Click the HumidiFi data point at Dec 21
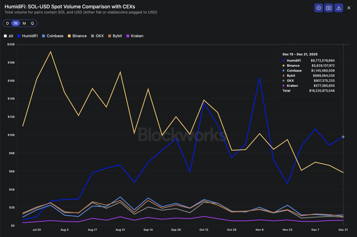 coord(343,137)
